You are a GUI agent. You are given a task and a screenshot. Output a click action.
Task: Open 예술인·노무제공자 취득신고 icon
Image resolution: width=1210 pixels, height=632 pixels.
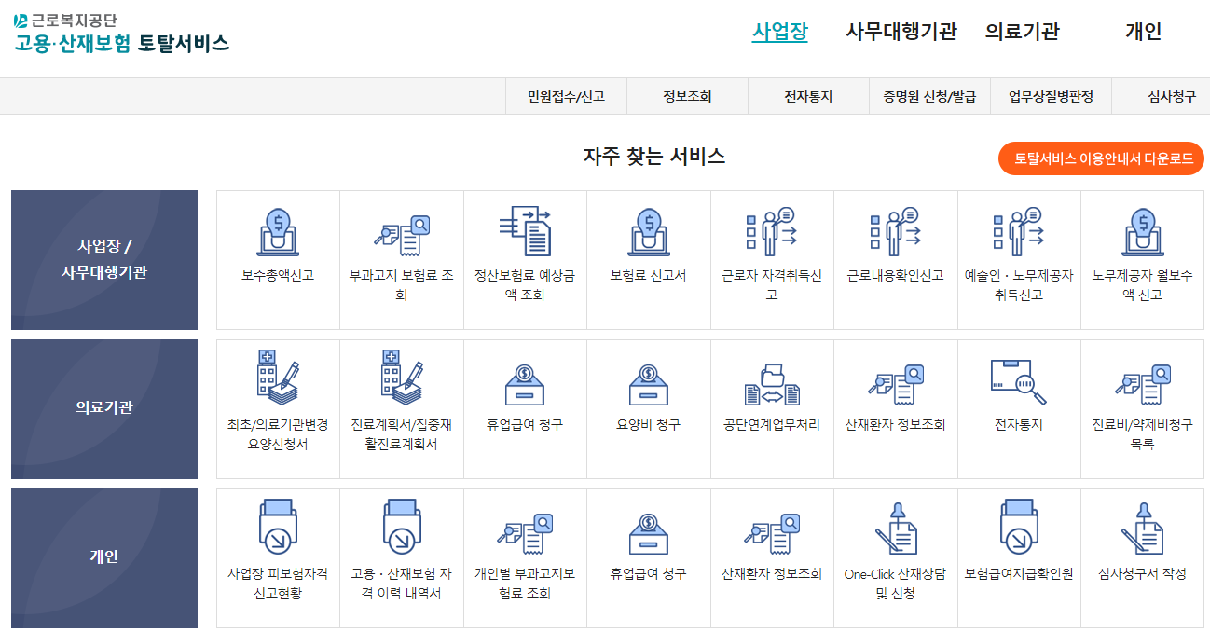tap(1019, 232)
